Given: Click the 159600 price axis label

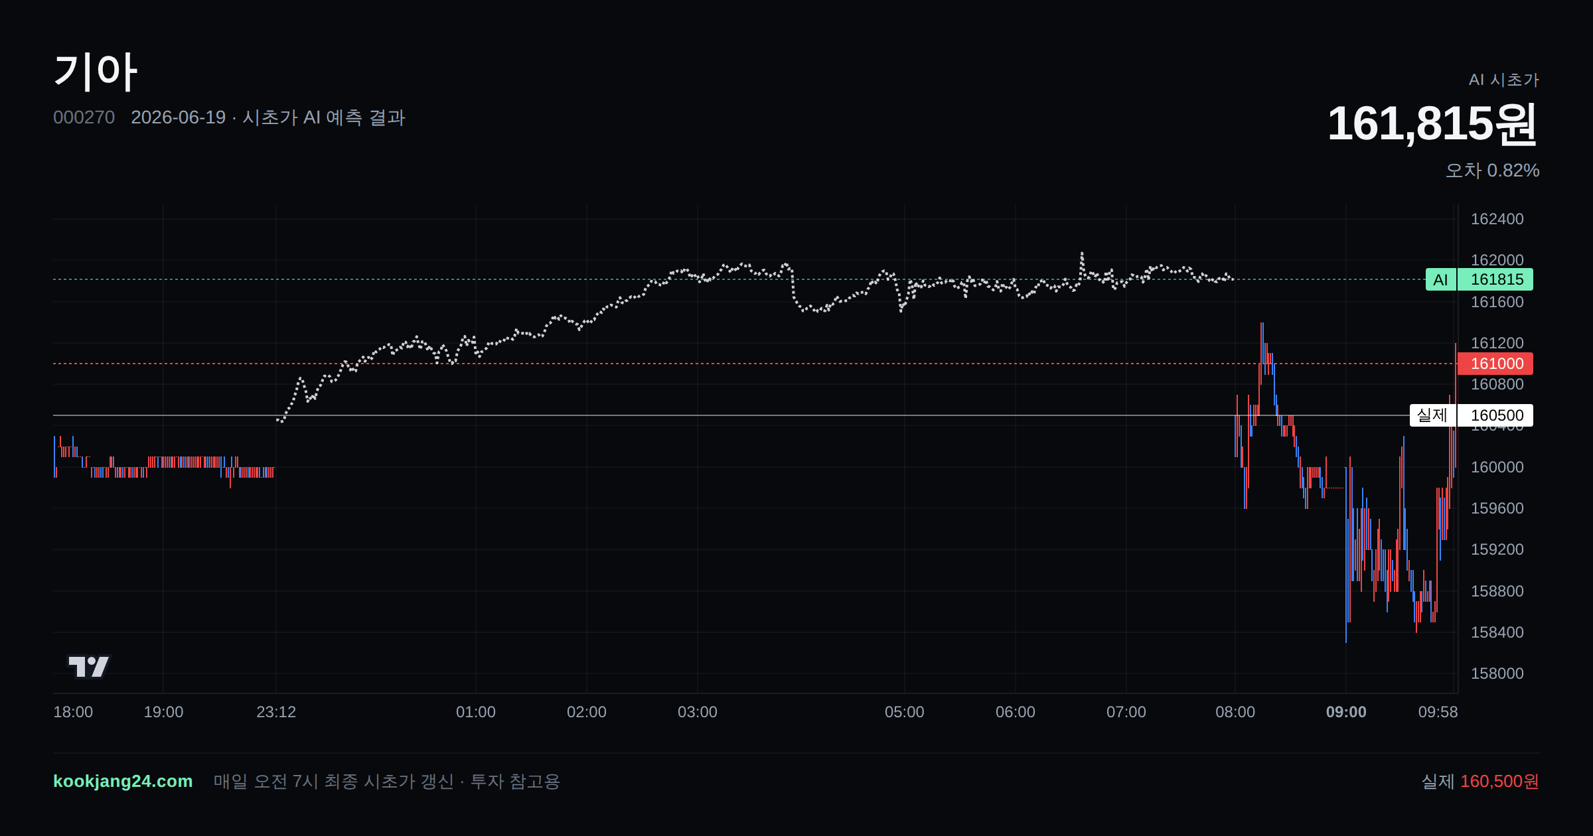Looking at the screenshot, I should 1497,508.
